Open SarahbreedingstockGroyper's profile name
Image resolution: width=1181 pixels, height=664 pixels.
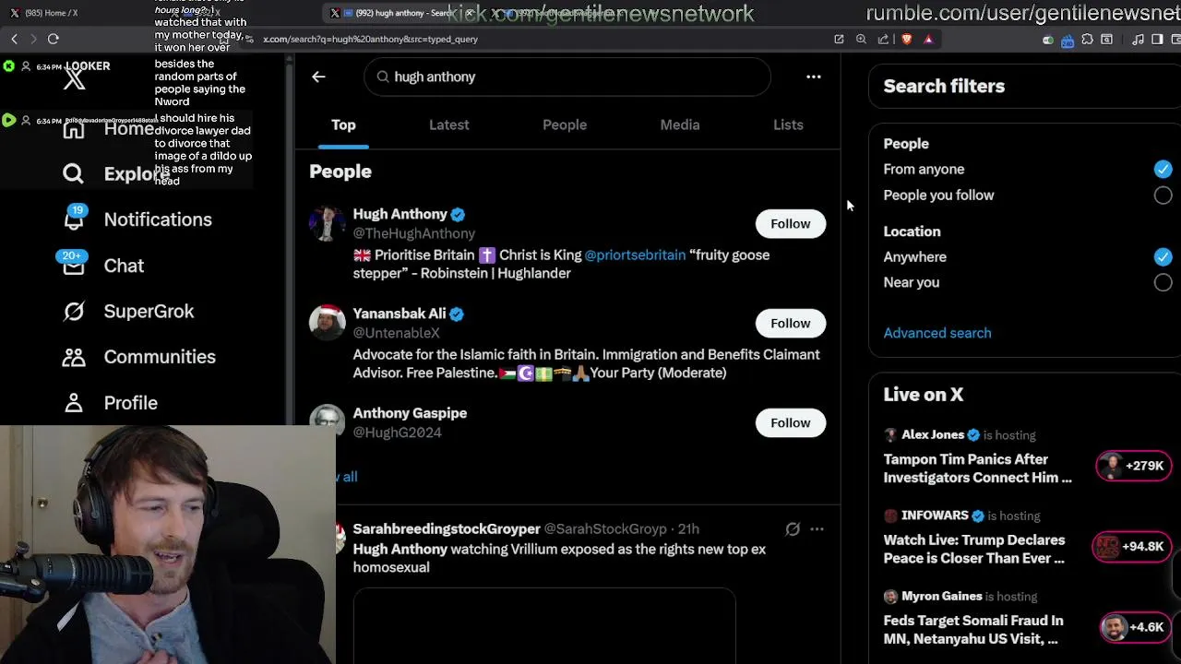pos(446,528)
